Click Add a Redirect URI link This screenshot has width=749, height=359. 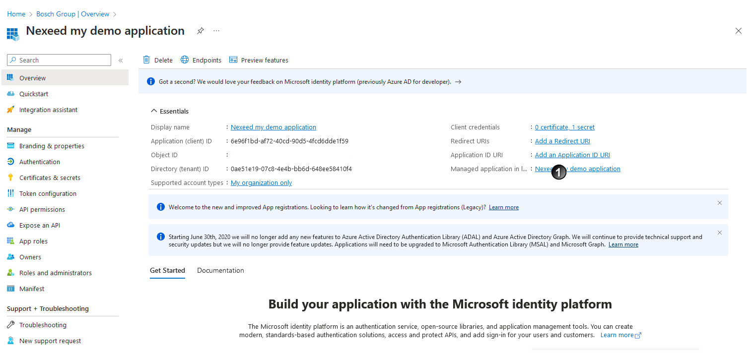[x=562, y=141]
